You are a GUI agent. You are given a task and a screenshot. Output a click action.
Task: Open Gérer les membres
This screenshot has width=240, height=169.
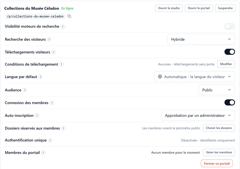point(219,152)
